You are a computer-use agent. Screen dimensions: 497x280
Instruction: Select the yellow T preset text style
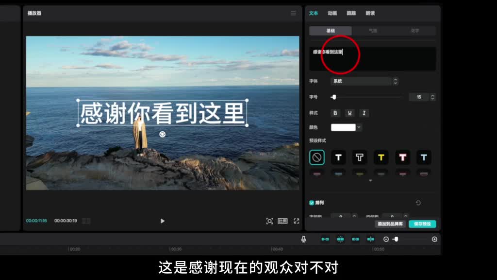pos(381,157)
